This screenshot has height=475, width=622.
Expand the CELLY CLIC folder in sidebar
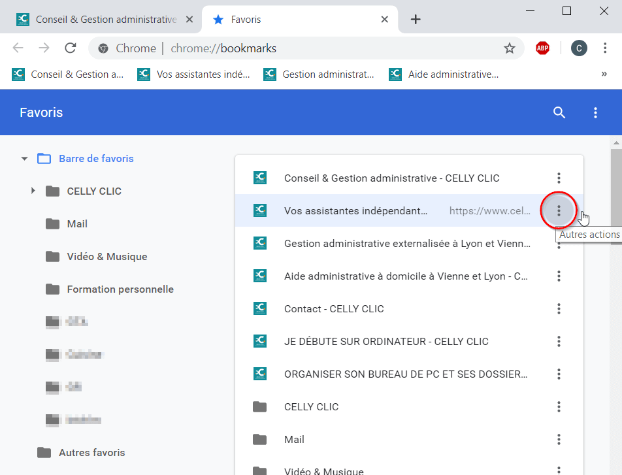33,191
